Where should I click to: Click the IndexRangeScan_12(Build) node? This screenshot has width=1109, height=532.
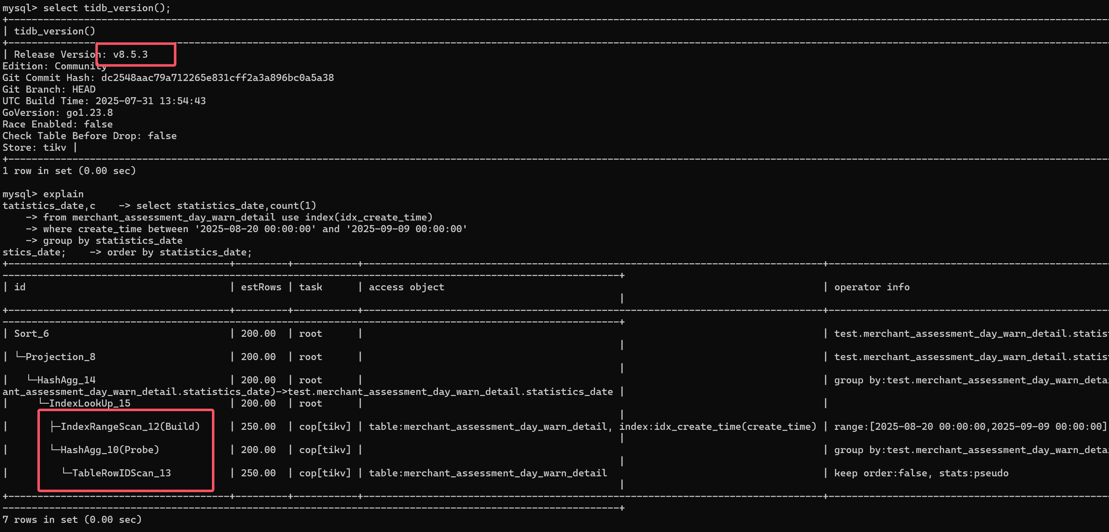point(130,427)
